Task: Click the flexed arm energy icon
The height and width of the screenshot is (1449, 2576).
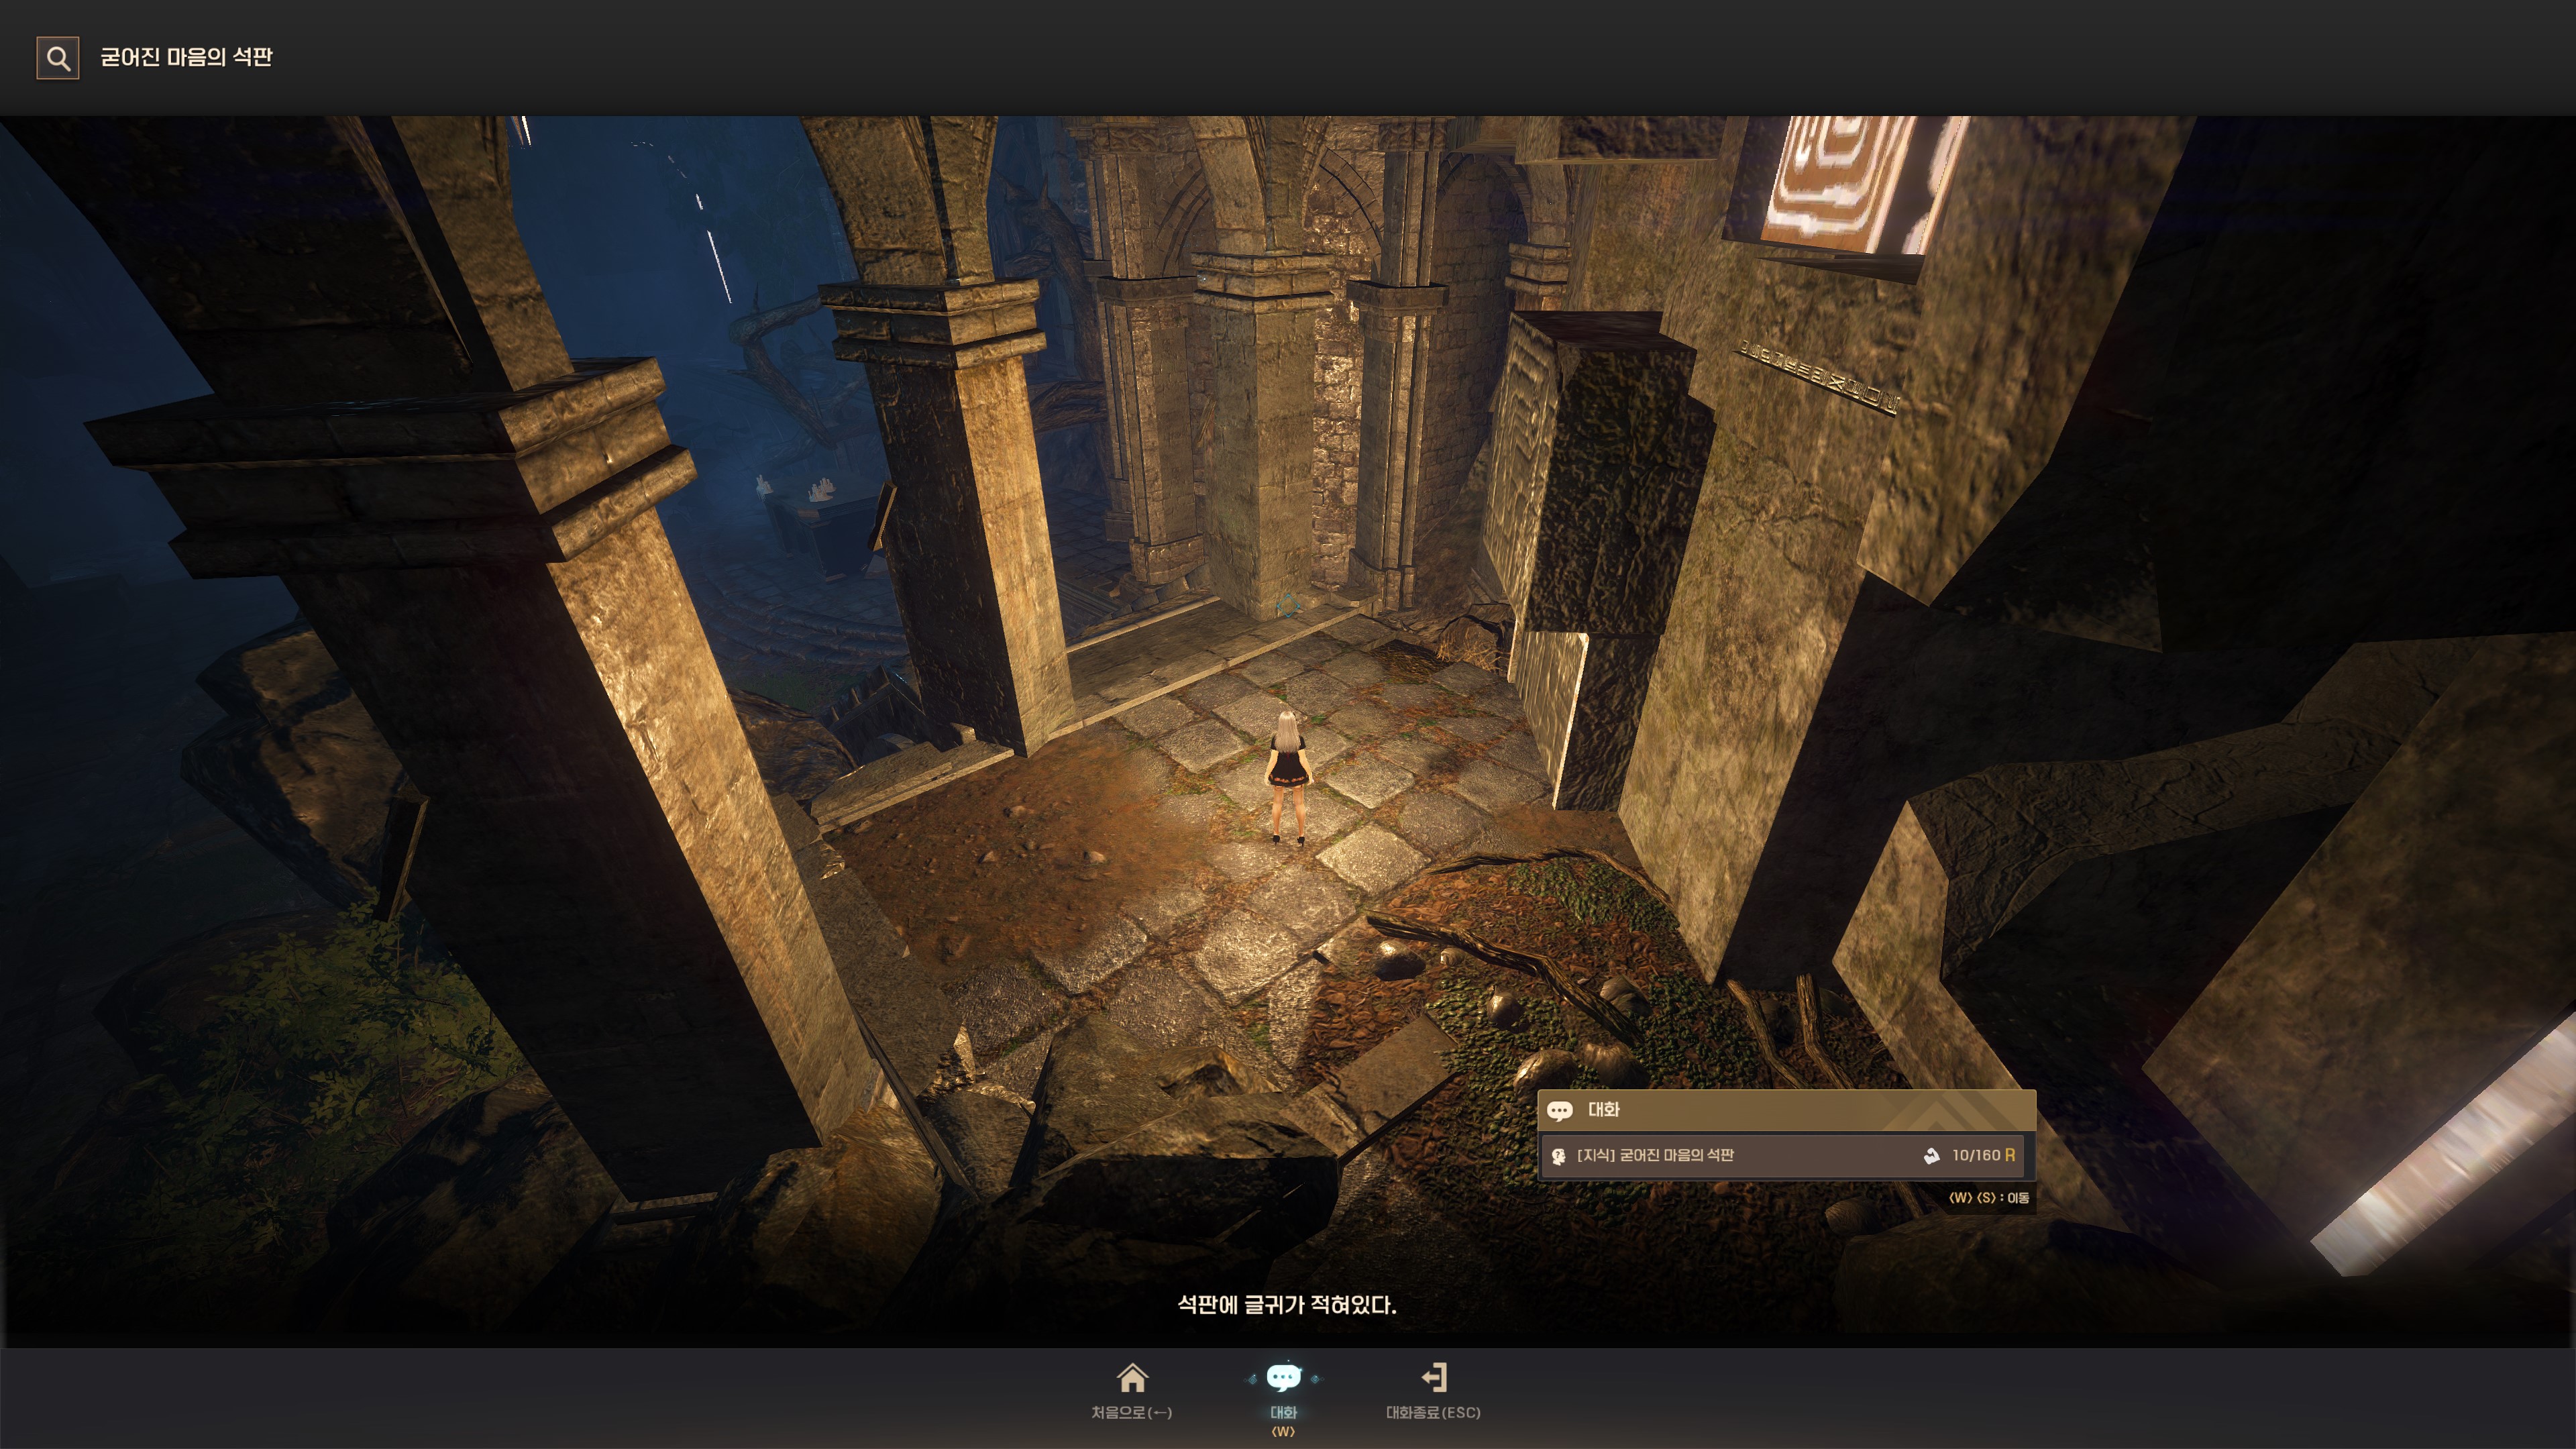Action: coord(1931,1156)
